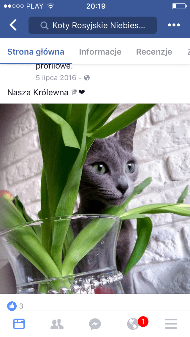This screenshot has width=190, height=337.
Task: Switch to the Recenzje tab
Action: (154, 52)
